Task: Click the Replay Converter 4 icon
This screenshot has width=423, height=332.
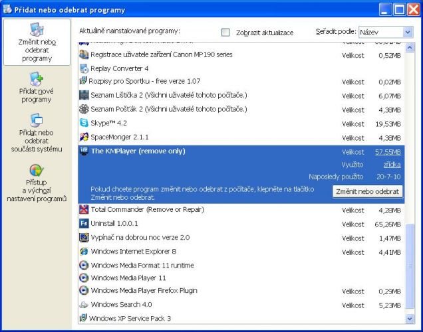Action: click(84, 68)
